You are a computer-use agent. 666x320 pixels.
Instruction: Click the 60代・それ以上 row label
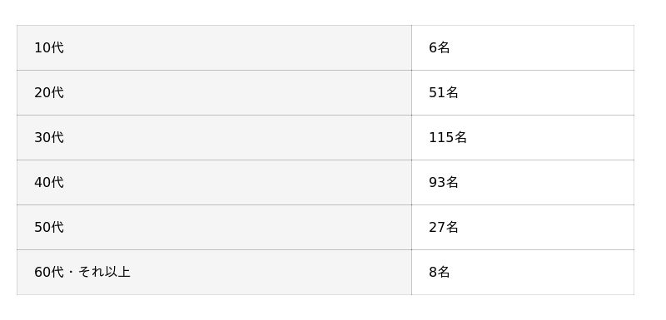click(x=214, y=273)
